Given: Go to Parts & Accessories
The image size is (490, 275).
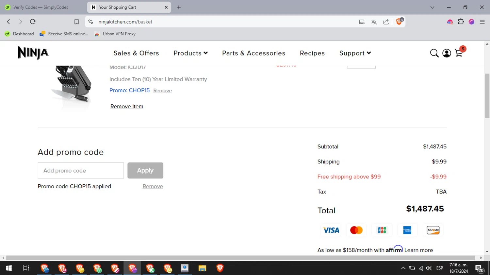Looking at the screenshot, I should tap(254, 53).
